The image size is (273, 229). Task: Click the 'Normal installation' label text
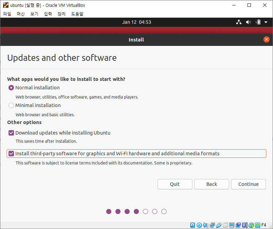point(37,88)
